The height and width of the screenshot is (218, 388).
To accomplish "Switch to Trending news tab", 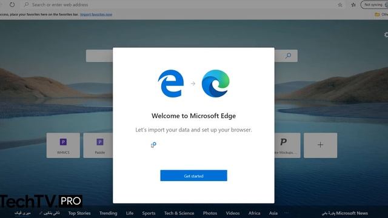I will (x=108, y=213).
